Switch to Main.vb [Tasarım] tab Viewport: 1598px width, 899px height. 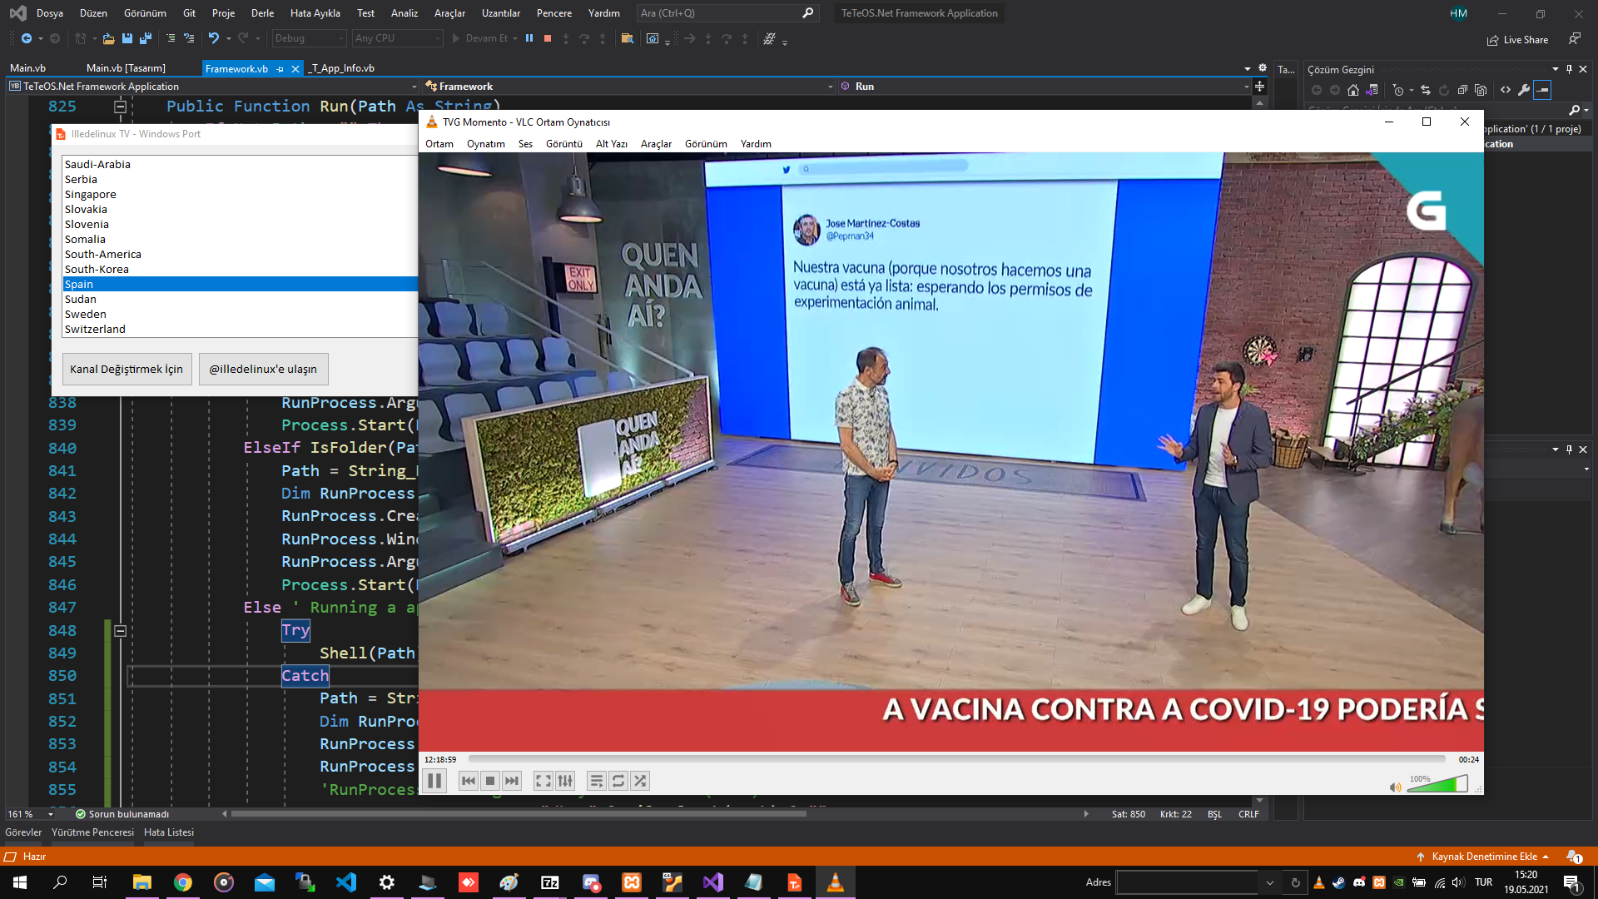pyautogui.click(x=126, y=68)
